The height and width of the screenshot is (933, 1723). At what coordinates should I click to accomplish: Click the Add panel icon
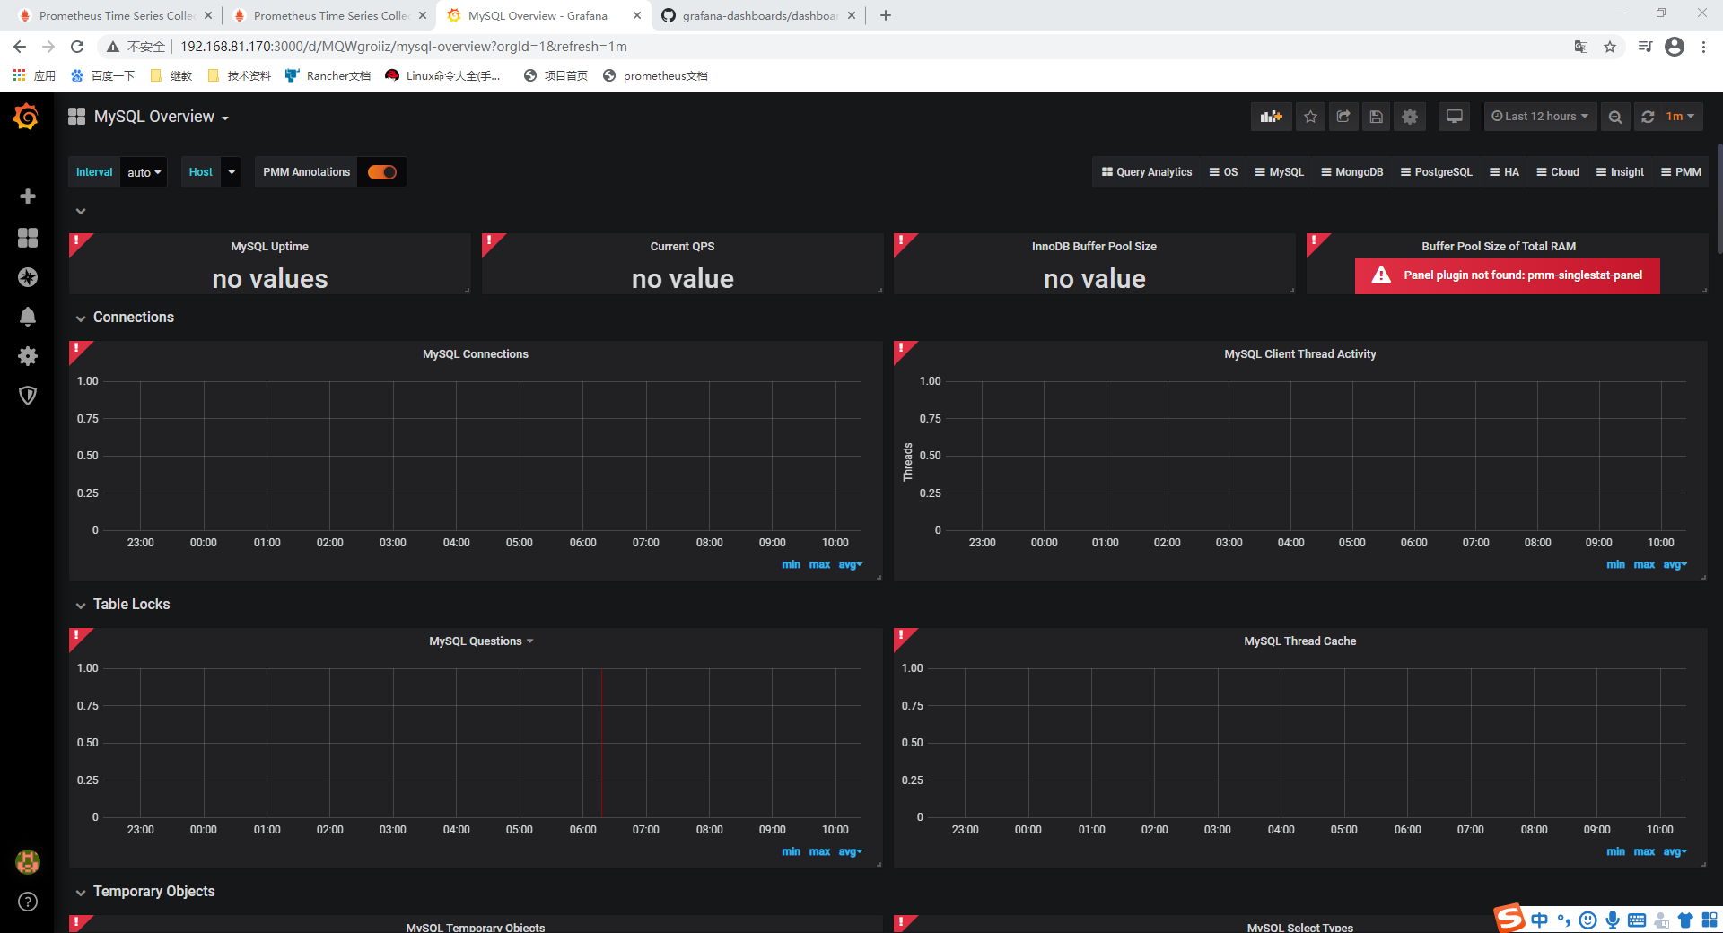coord(1272,117)
